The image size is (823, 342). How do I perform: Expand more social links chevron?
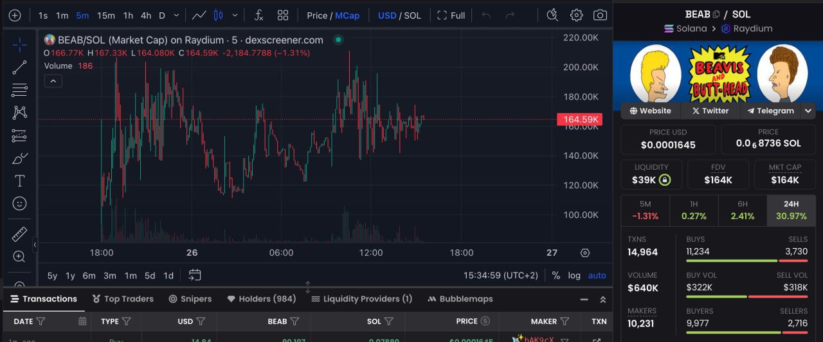[808, 111]
